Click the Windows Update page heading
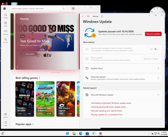 click(97, 22)
